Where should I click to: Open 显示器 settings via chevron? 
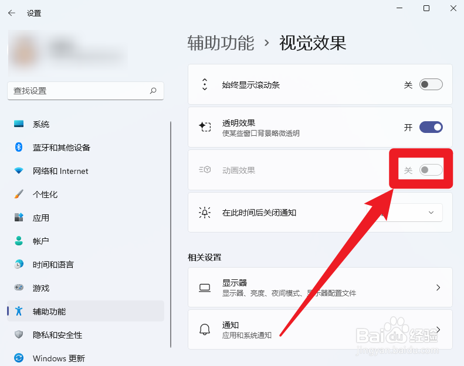click(x=438, y=288)
